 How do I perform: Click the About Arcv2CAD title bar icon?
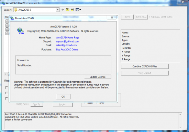pyautogui.click(x=12, y=18)
